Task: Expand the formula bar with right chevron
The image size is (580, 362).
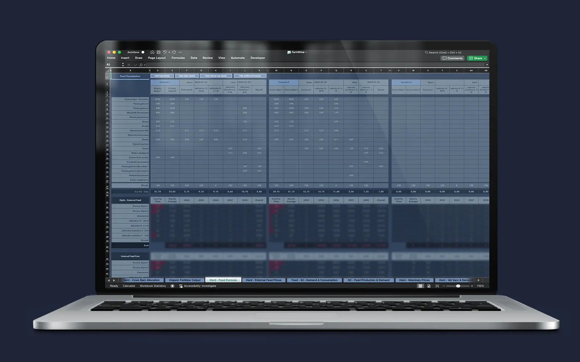Action: [x=486, y=65]
